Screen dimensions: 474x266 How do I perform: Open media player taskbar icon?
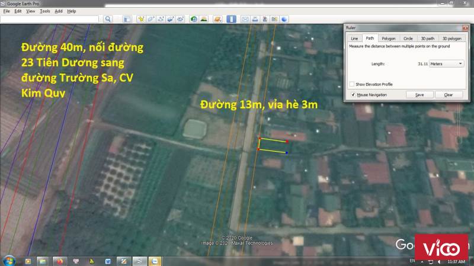(x=28, y=261)
